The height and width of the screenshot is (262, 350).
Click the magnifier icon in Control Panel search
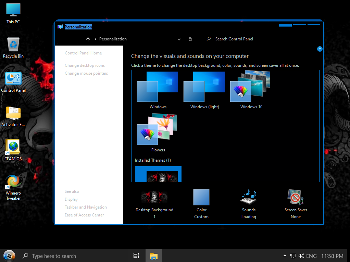click(209, 39)
